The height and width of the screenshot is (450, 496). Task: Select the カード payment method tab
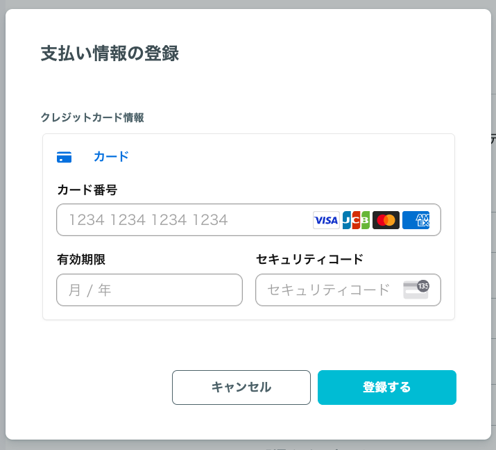click(93, 157)
